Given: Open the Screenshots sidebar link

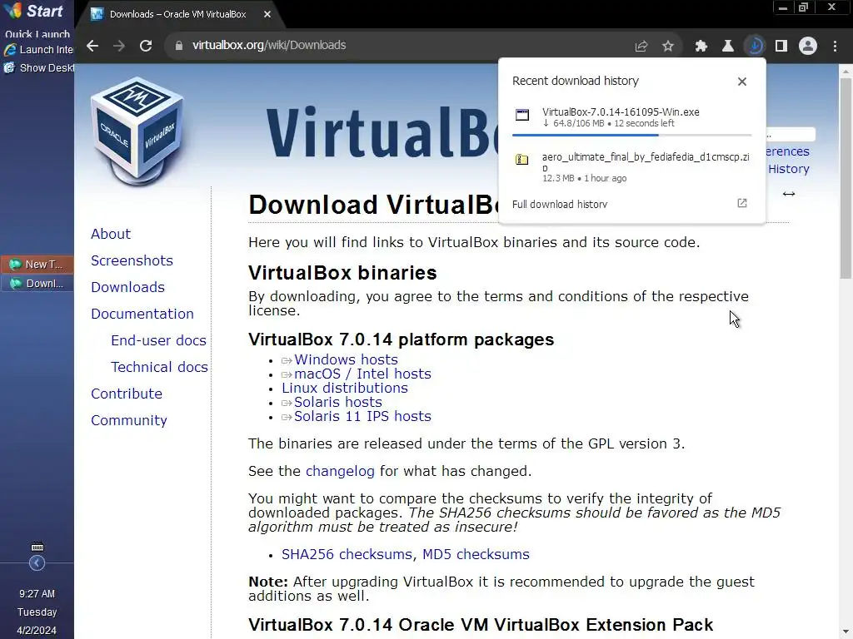Looking at the screenshot, I should point(132,260).
